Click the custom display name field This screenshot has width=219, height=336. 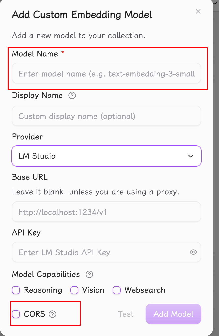click(106, 116)
